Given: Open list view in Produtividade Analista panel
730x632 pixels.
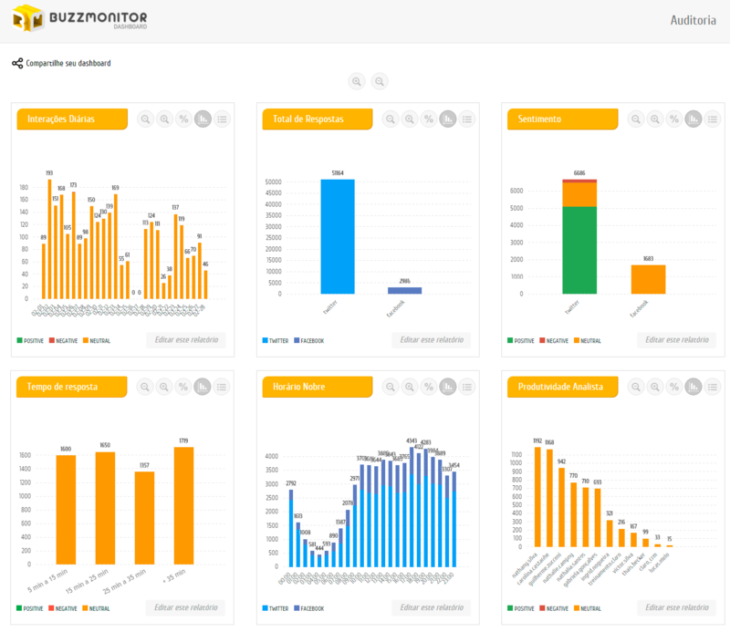Looking at the screenshot, I should (713, 387).
